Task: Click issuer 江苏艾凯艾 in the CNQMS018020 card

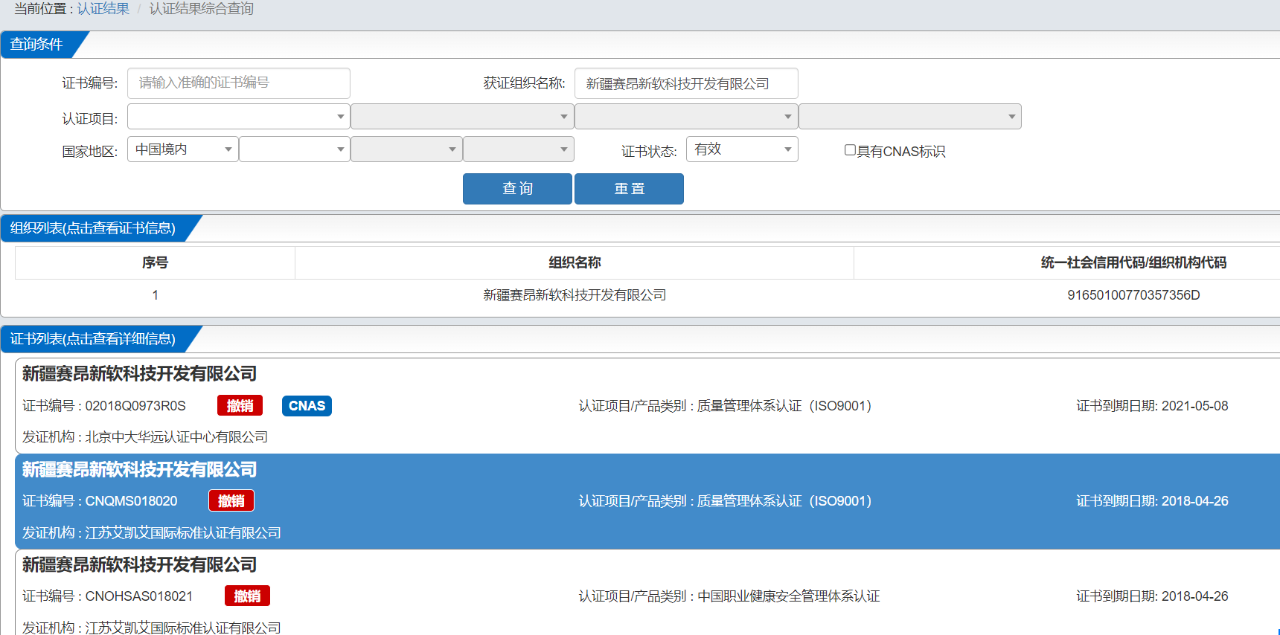Action: click(183, 533)
